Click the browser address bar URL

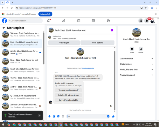pos(38,8)
